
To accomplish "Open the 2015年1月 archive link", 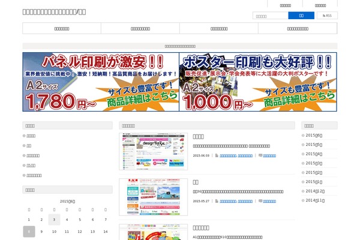I will (314, 182).
